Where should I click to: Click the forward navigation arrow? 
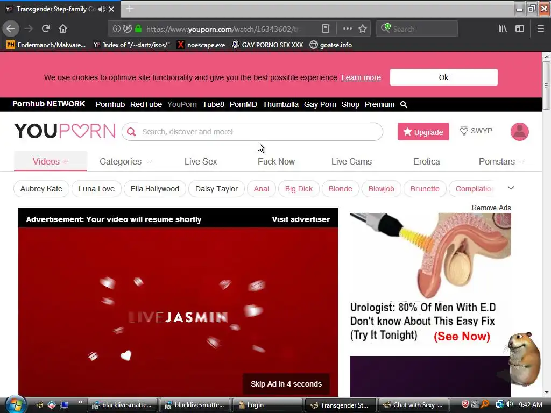coord(29,29)
